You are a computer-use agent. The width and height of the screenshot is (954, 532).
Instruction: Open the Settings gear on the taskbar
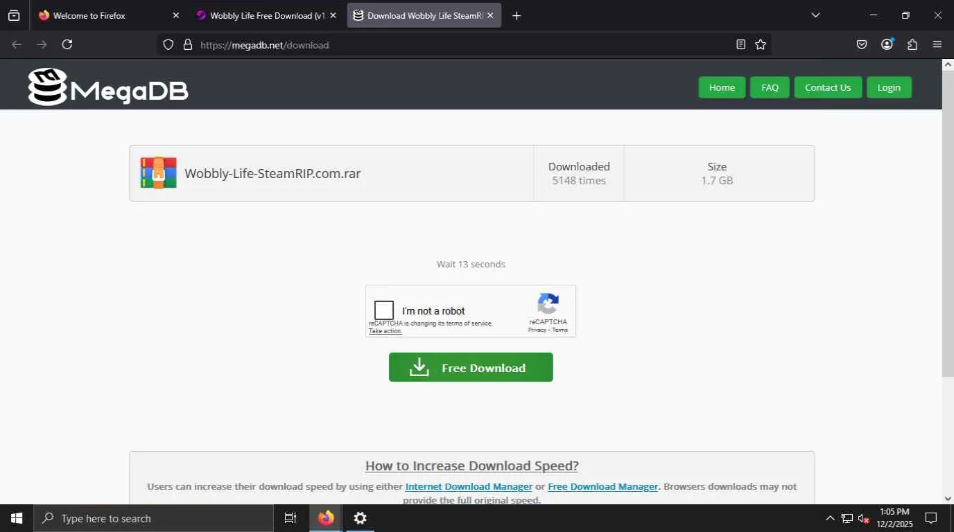coord(360,518)
